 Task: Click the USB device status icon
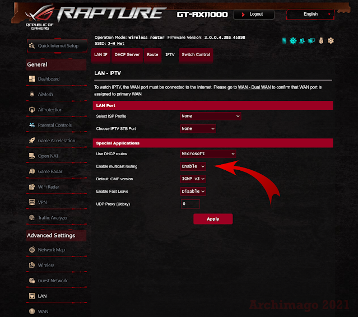(x=321, y=41)
